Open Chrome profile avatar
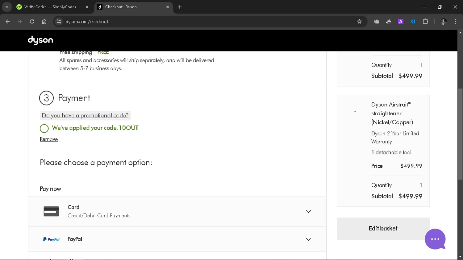The width and height of the screenshot is (463, 260). tap(444, 22)
